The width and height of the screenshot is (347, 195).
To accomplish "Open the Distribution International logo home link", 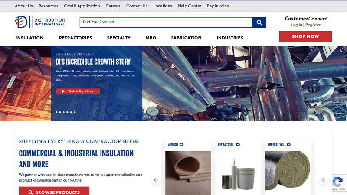I will coord(40,22).
